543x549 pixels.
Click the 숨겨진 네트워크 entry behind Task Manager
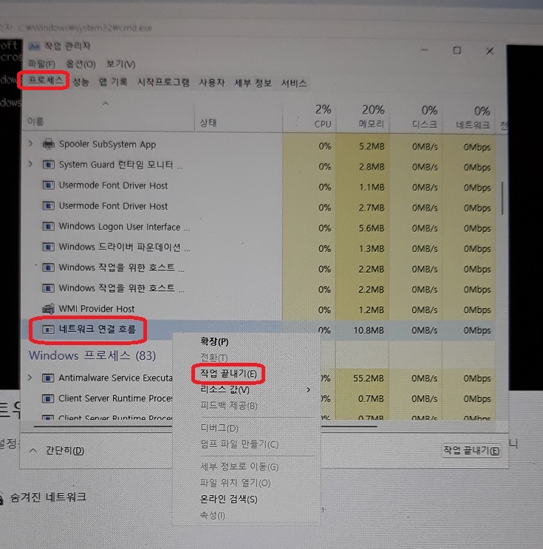pos(48,497)
